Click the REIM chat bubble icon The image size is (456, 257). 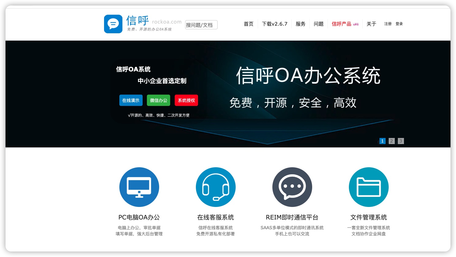click(x=292, y=187)
